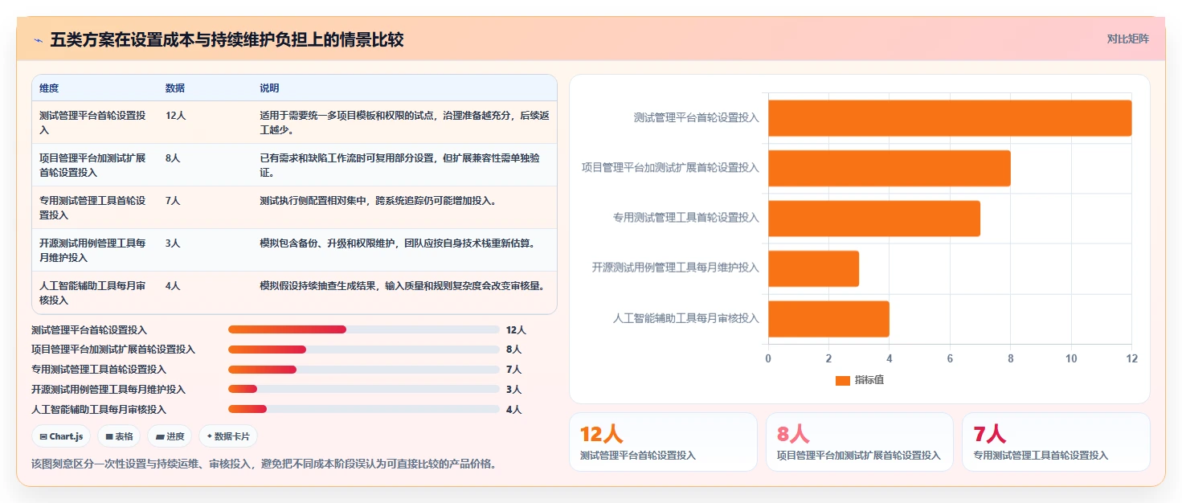Click the 进度 chip
The width and height of the screenshot is (1182, 503).
[x=170, y=436]
